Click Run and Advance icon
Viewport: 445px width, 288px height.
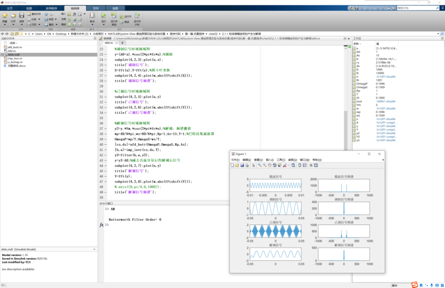(x=114, y=15)
